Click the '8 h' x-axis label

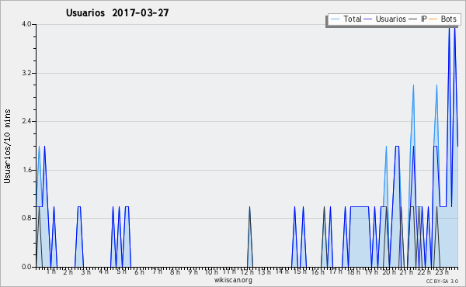175,271
